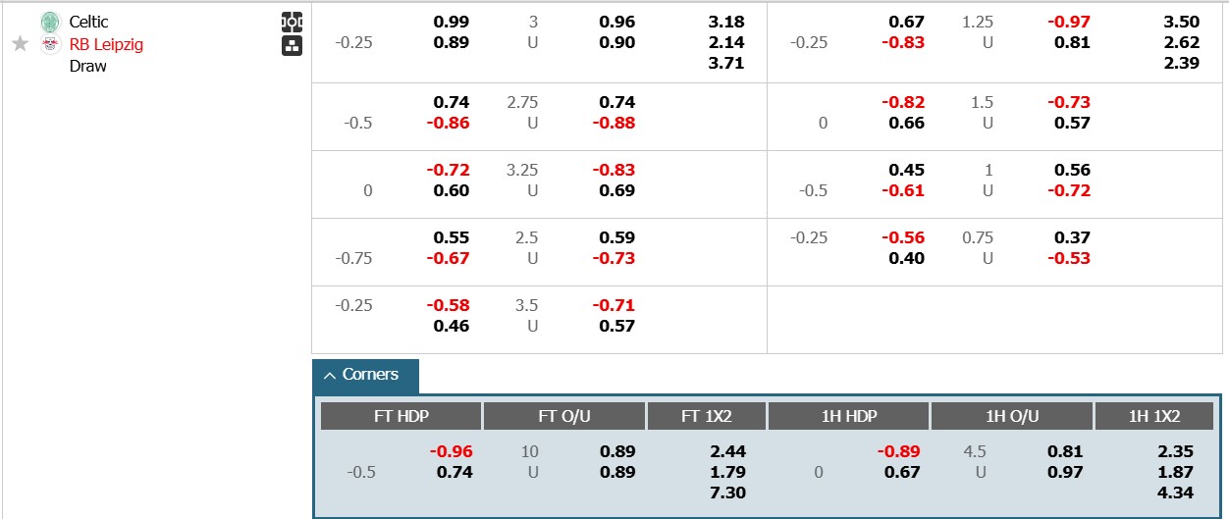Pick first-half 1X2 odds 3.50

point(1180,22)
